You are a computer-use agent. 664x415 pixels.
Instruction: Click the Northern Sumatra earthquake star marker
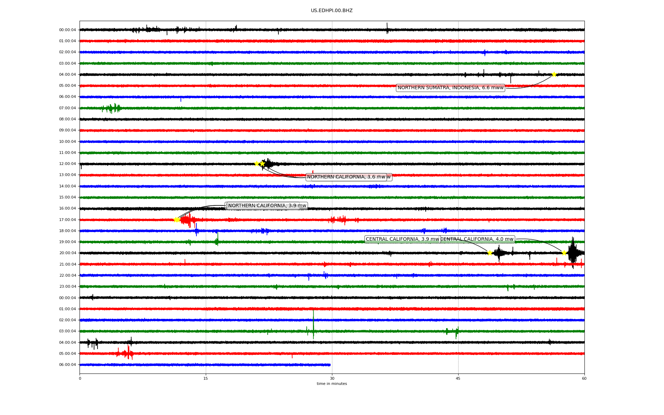tap(554, 74)
